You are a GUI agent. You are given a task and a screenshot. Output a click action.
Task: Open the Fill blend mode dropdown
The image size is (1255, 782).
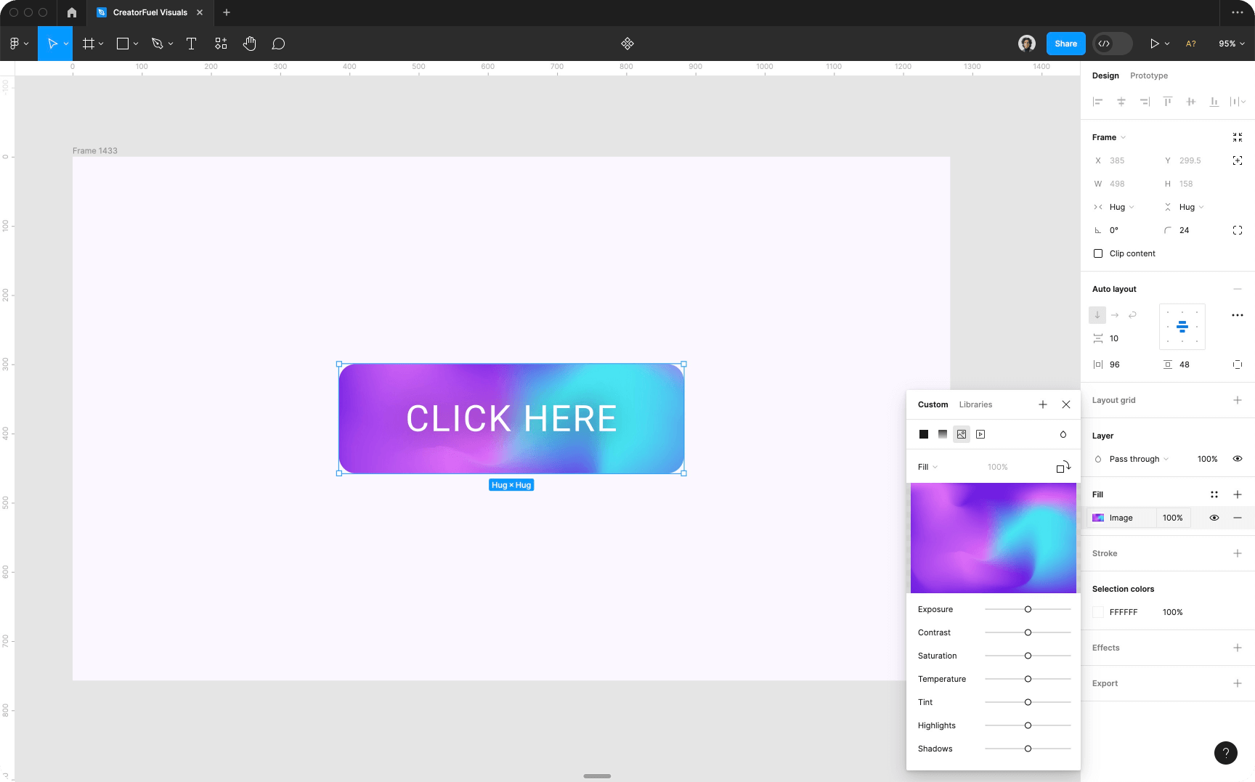927,467
